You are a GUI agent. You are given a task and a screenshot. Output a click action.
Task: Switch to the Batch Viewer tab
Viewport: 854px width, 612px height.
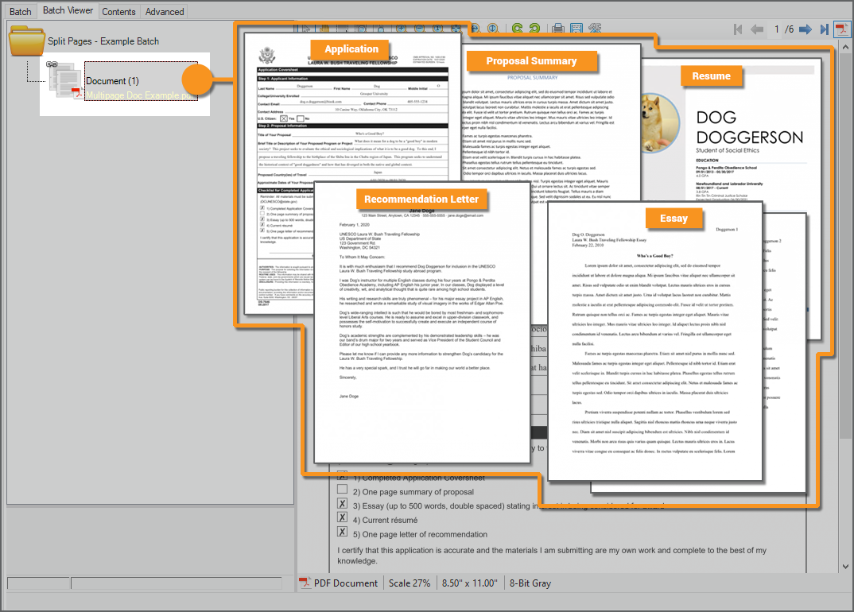click(x=68, y=10)
